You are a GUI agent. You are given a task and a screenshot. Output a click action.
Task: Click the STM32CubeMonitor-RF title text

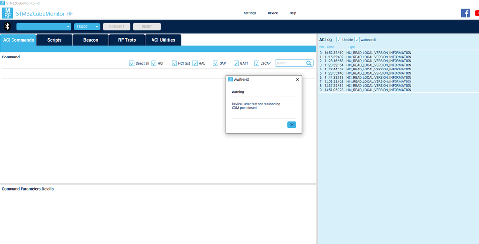click(x=44, y=14)
